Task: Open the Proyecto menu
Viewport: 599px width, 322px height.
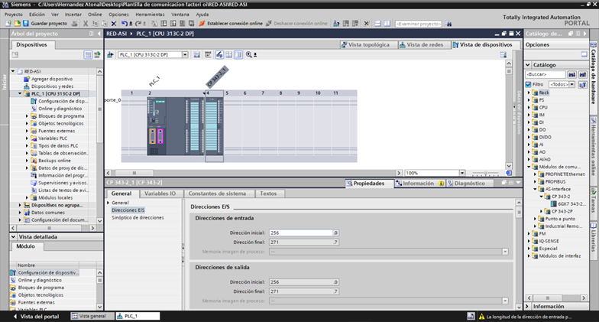Action: pyautogui.click(x=14, y=14)
